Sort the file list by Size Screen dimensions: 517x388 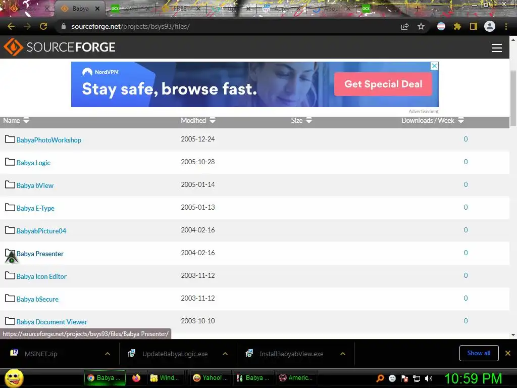[301, 120]
